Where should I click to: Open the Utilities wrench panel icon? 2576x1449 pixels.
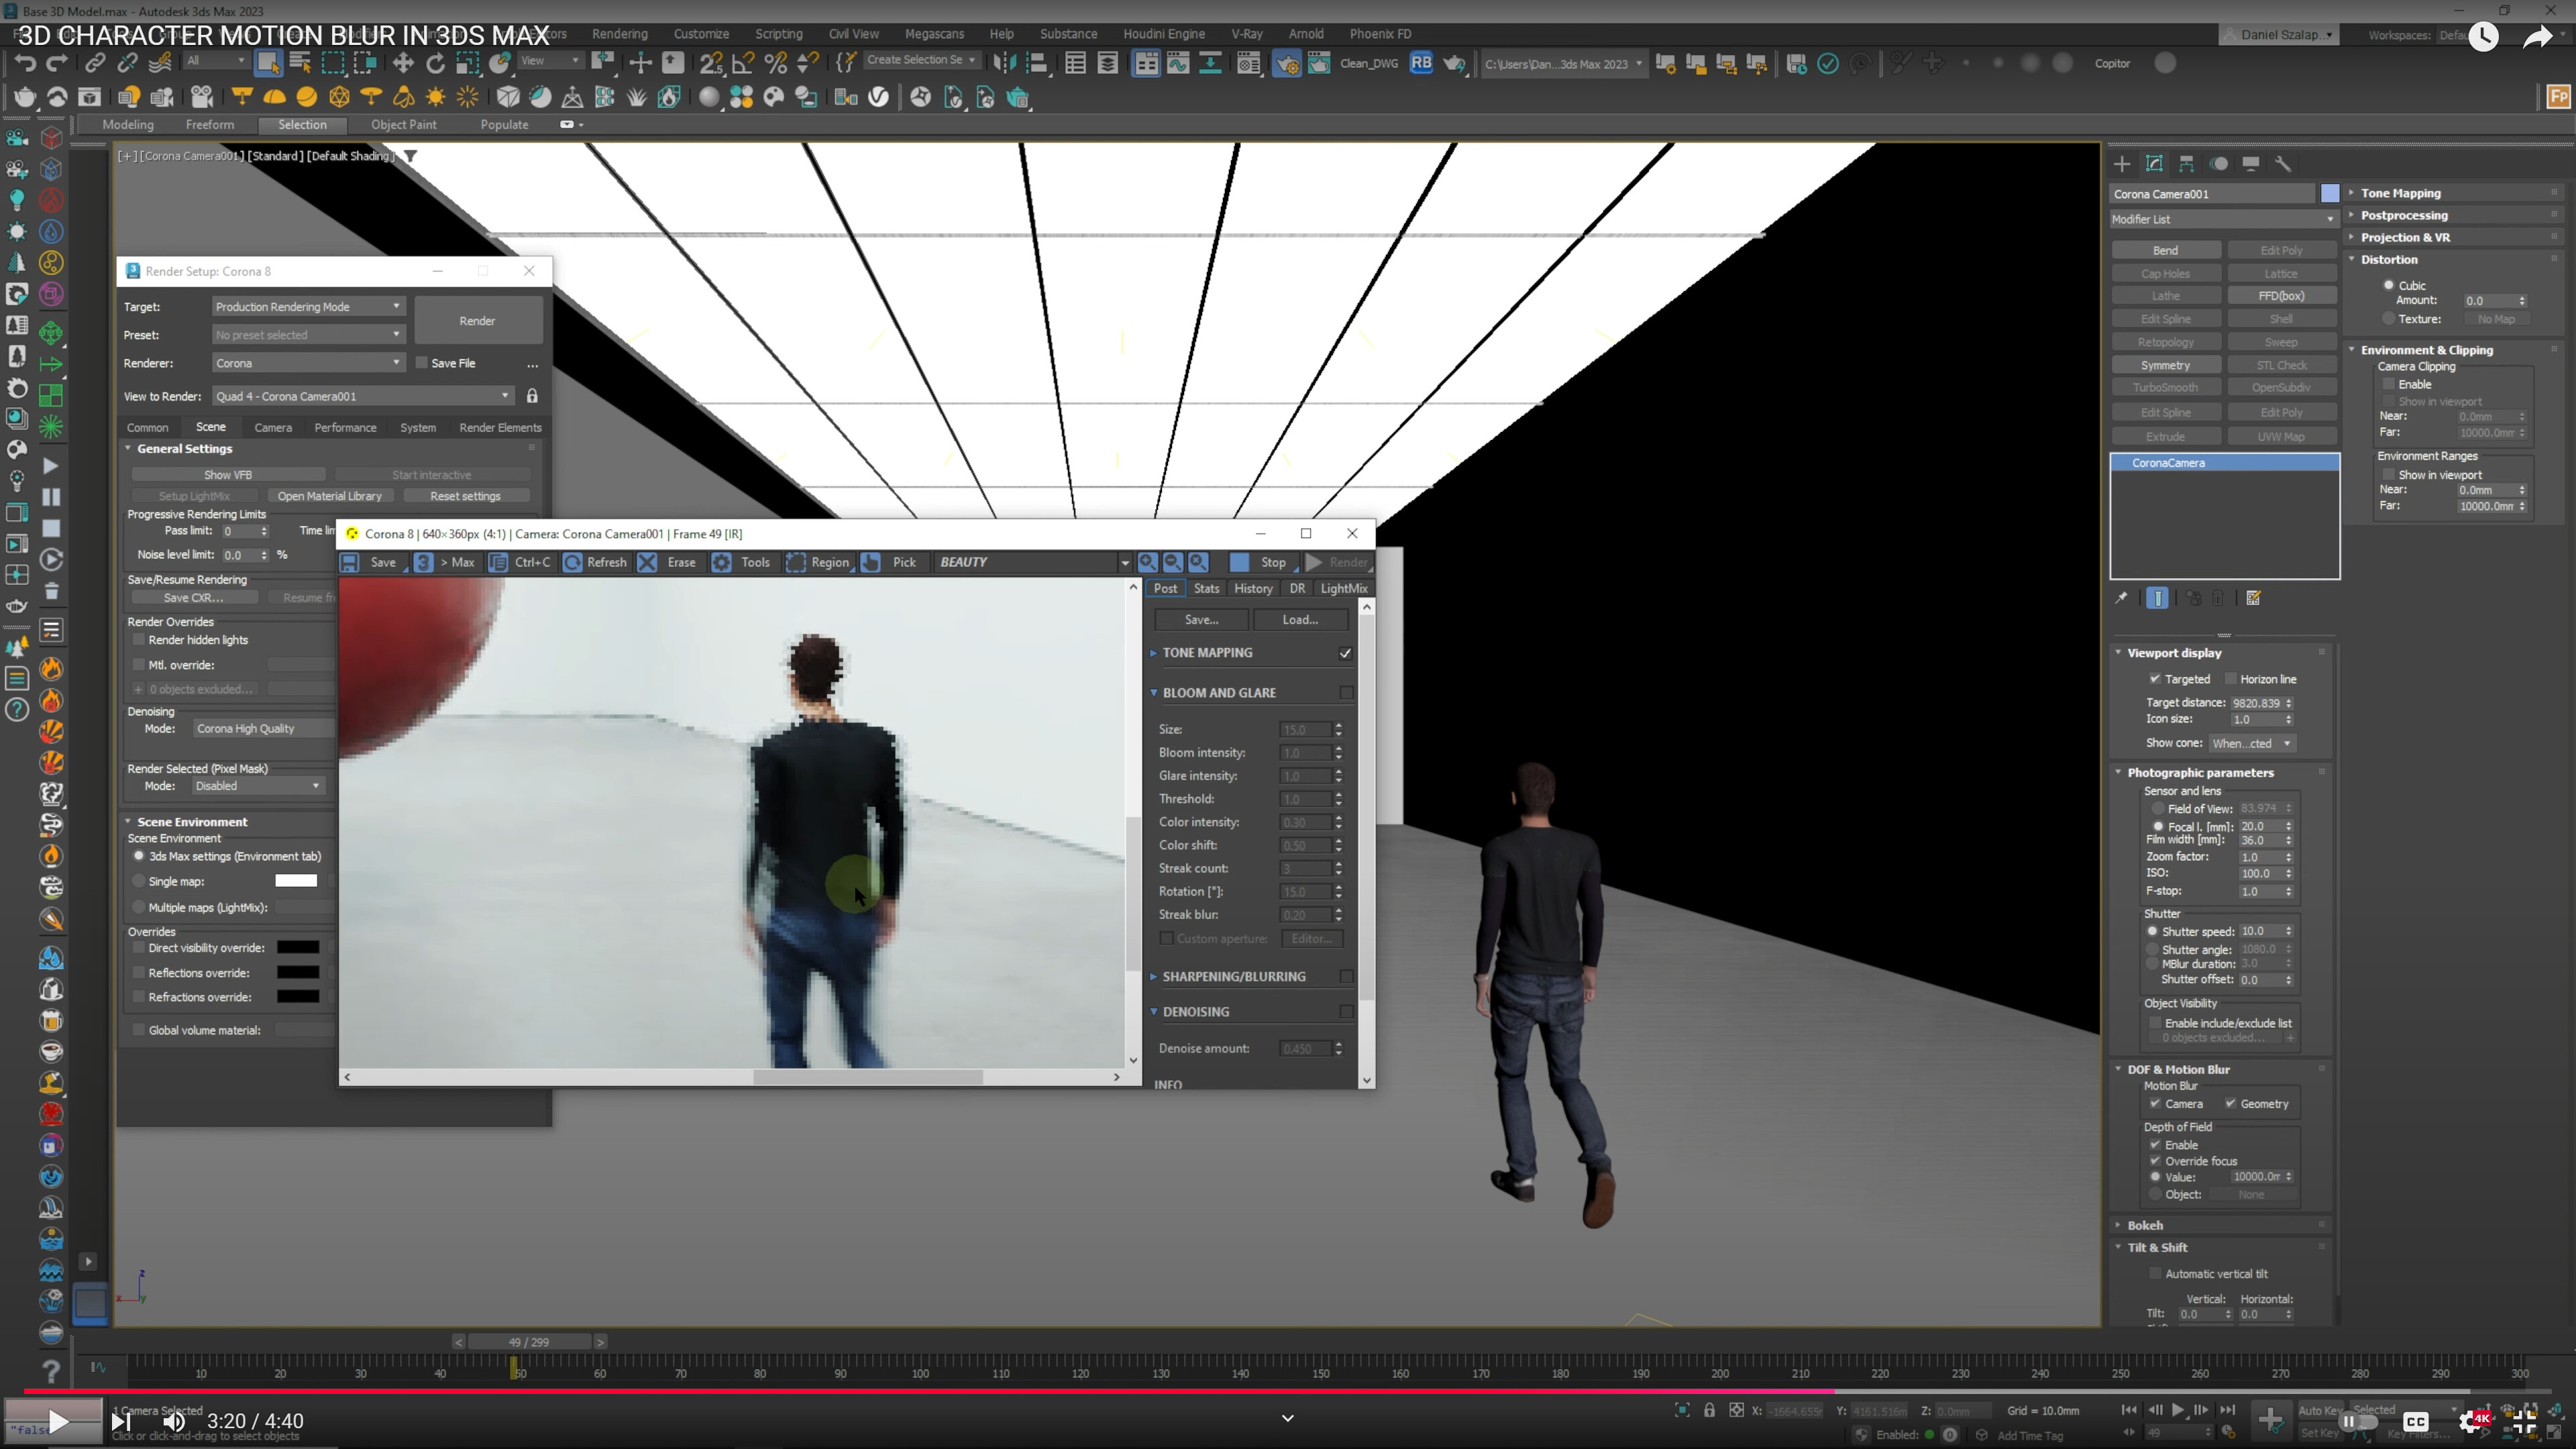coord(2283,164)
